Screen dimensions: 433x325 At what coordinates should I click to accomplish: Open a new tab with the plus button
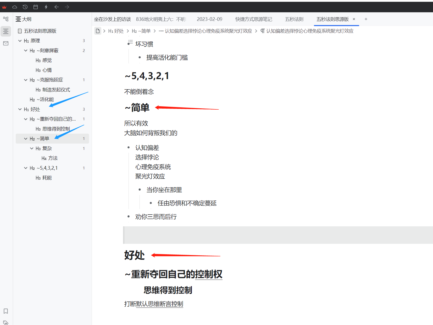tap(366, 19)
